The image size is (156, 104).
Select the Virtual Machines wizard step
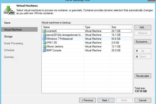[x=19, y=30]
